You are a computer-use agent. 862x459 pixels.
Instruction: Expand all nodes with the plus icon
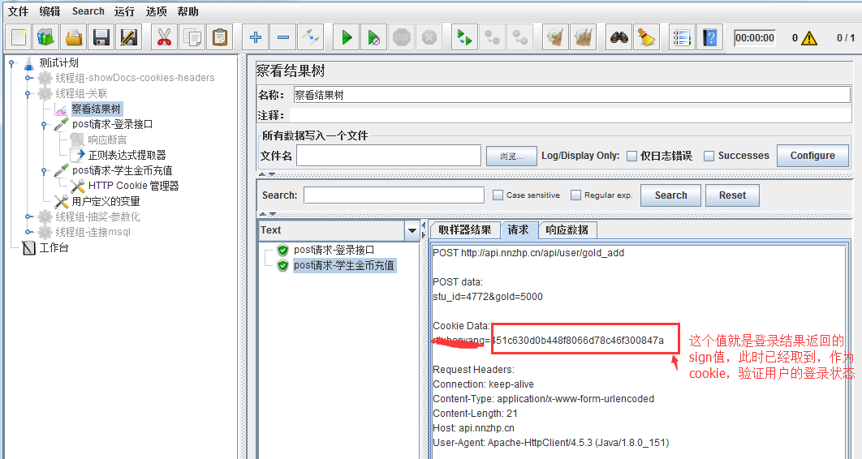point(255,37)
